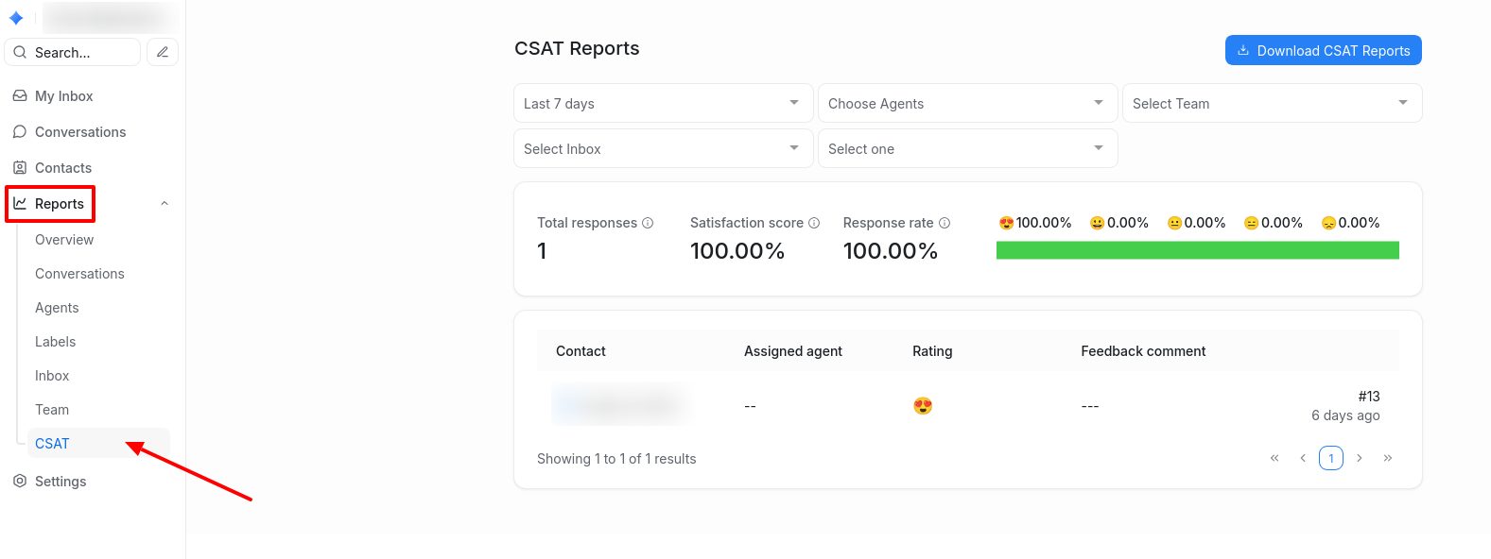Click the green satisfaction rating bar
Image resolution: width=1491 pixels, height=559 pixels.
coord(1197,250)
